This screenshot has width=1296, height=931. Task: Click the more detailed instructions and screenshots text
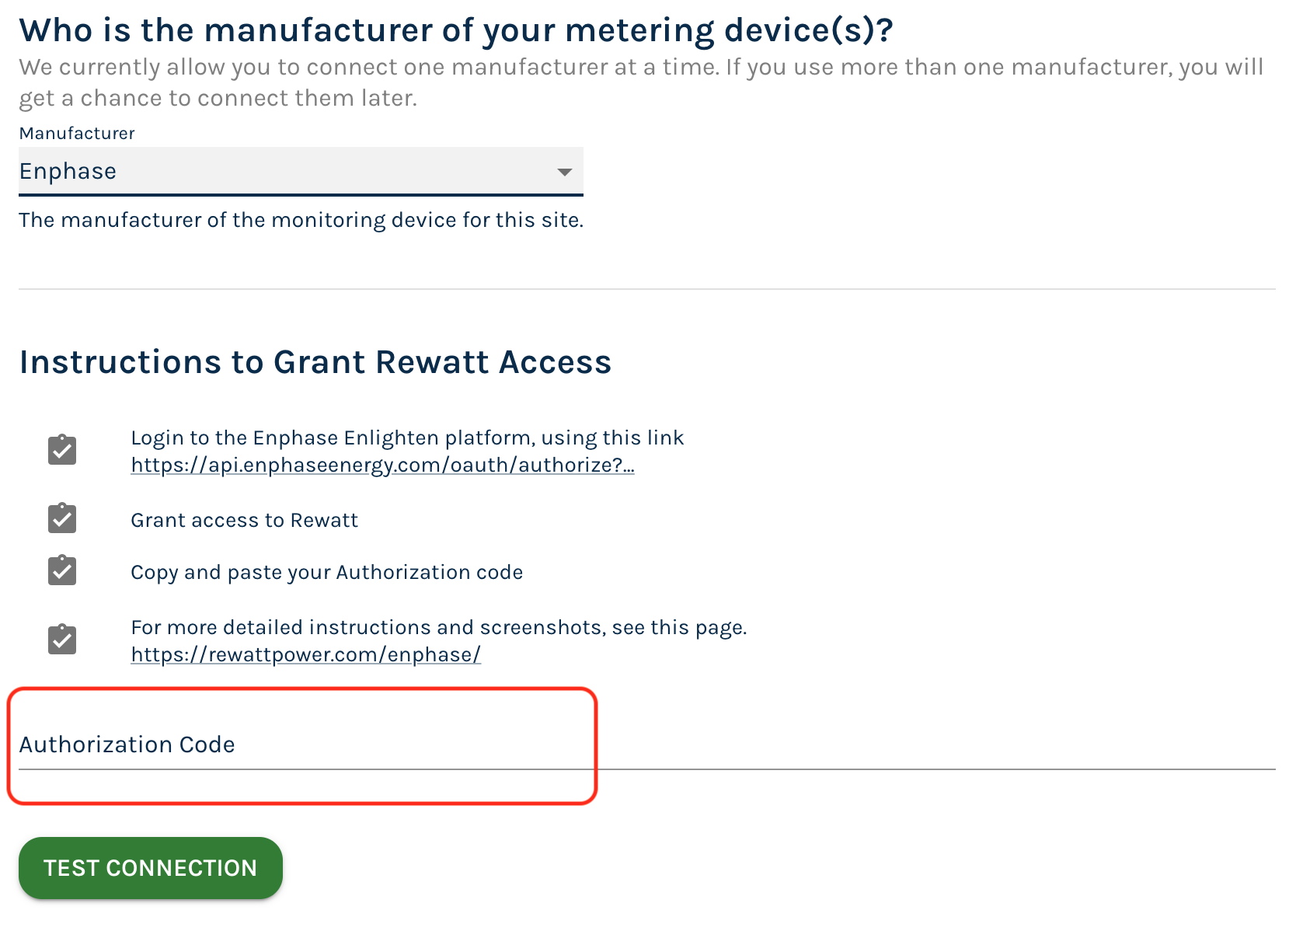438,628
